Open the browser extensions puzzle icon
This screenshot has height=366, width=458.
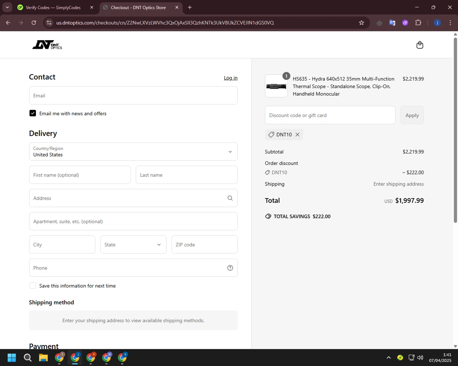[x=418, y=23]
